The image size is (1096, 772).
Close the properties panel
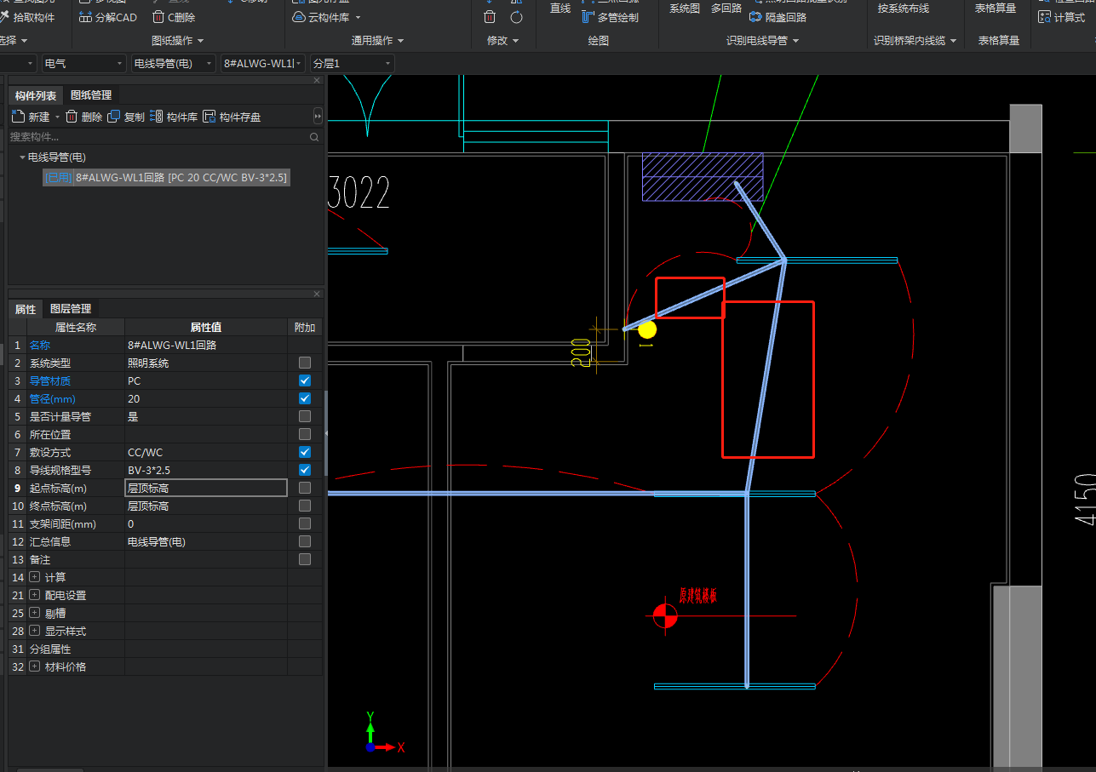pyautogui.click(x=317, y=294)
